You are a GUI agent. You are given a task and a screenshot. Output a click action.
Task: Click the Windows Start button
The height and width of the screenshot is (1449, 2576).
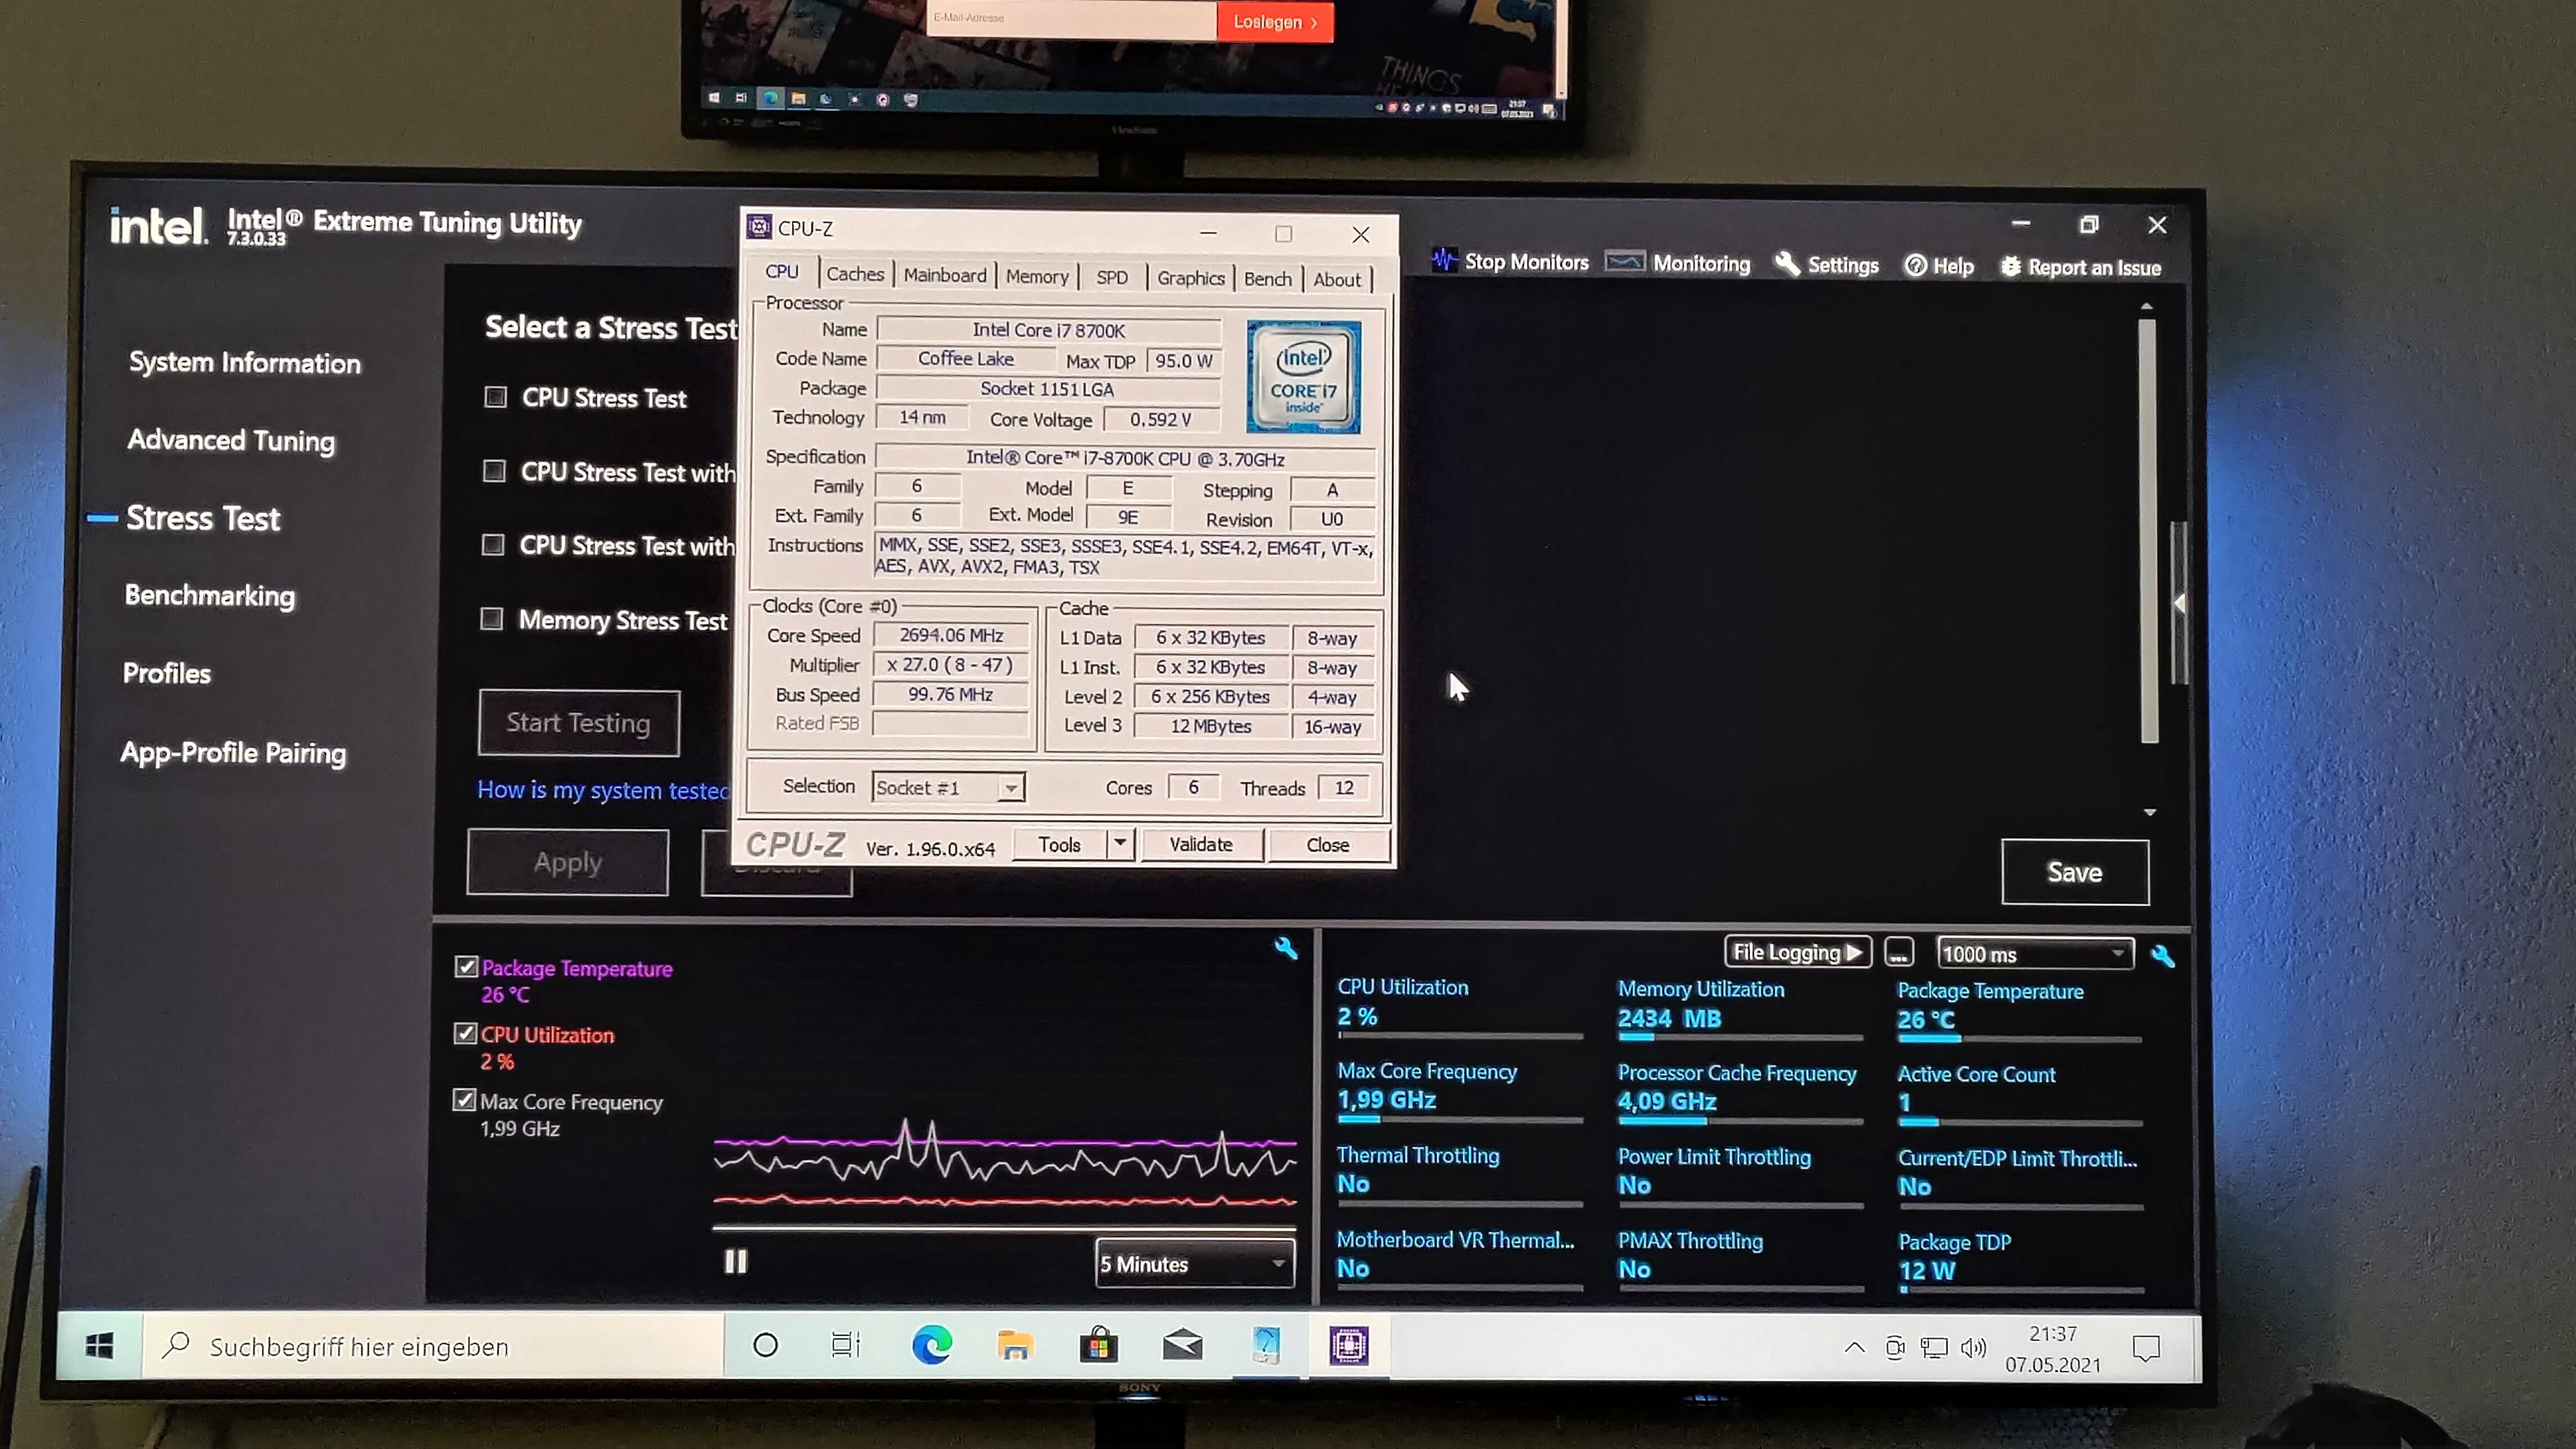click(99, 1346)
